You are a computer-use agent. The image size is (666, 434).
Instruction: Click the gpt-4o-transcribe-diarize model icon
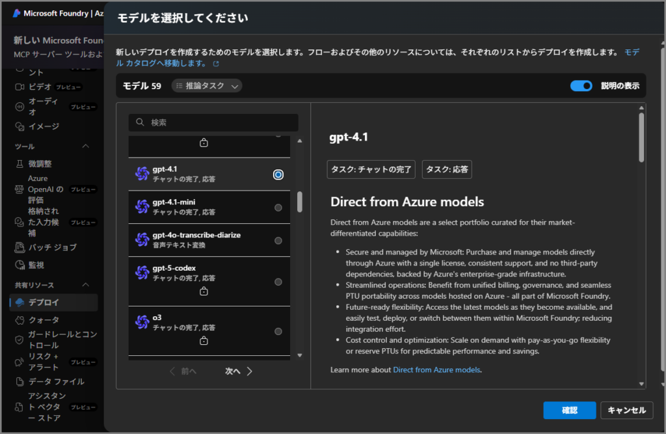142,239
